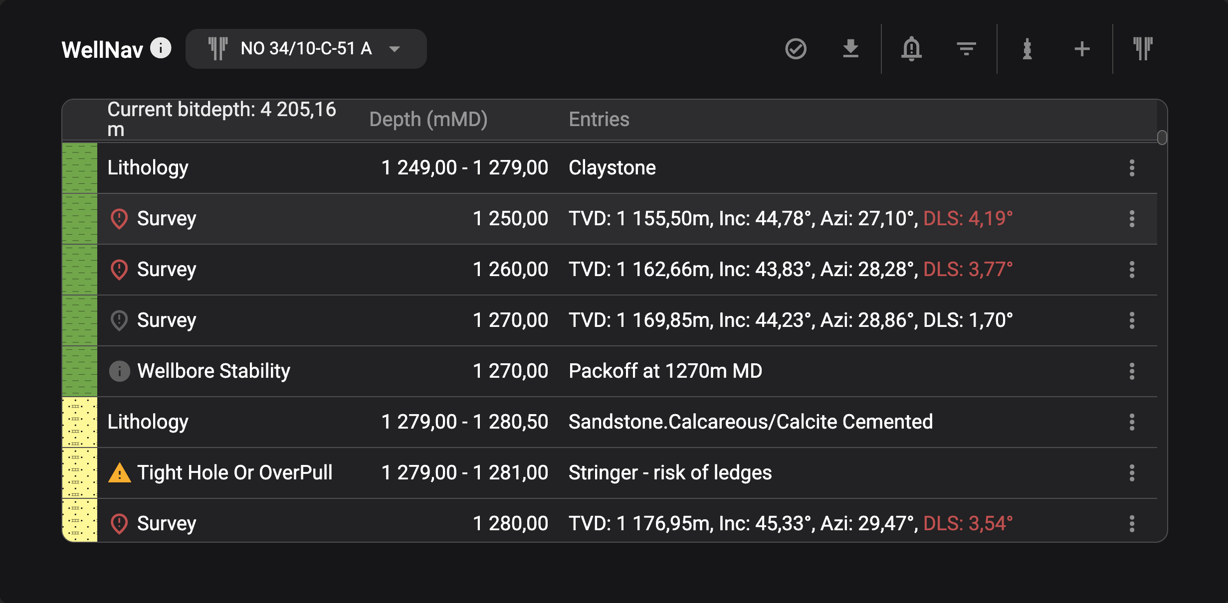
Task: Open kebab menu on Stringer risk of ledges row
Action: tap(1132, 473)
